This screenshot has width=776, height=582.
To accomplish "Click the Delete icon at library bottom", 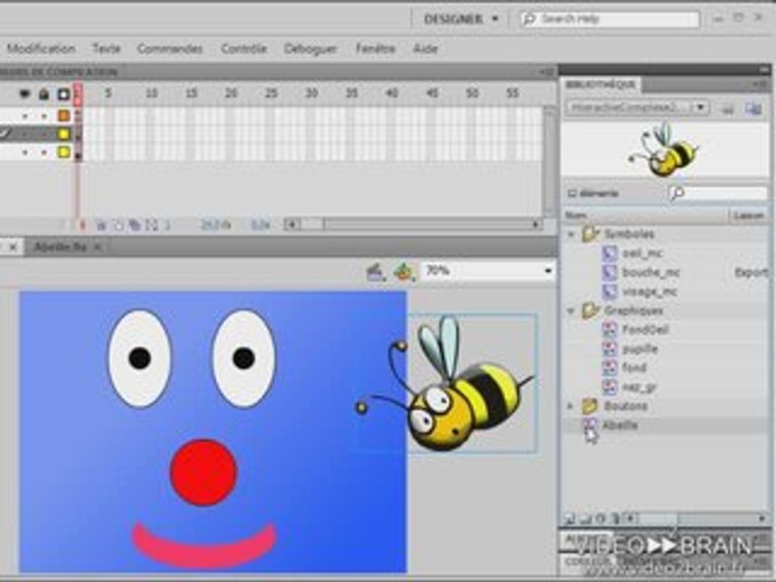I will [616, 518].
